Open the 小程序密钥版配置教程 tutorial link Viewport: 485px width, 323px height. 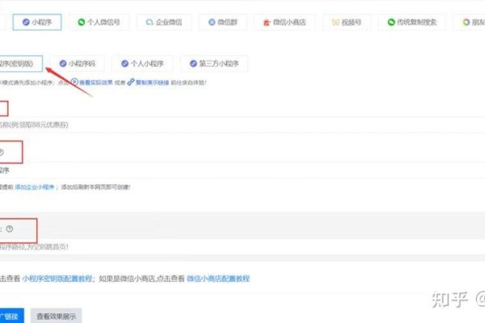click(57, 279)
